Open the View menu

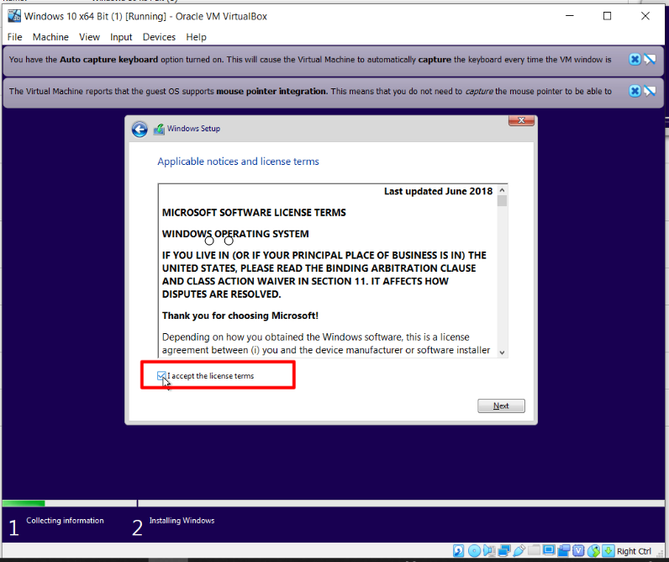click(89, 37)
